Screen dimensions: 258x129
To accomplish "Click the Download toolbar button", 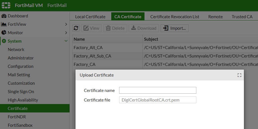I will [144, 28].
